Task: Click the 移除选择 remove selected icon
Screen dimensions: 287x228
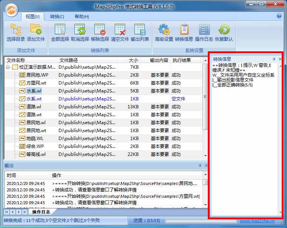Action: point(100,29)
